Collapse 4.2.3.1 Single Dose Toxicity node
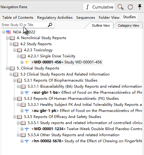The height and width of the screenshot is (155, 144). click(x=18, y=56)
